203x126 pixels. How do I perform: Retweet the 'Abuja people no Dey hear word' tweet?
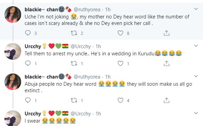(x=74, y=100)
